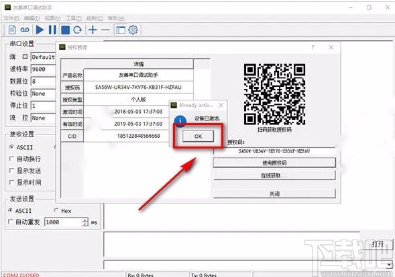This screenshot has height=277, width=395.
Task: Open settings via the gear icon
Action: coord(133,29)
